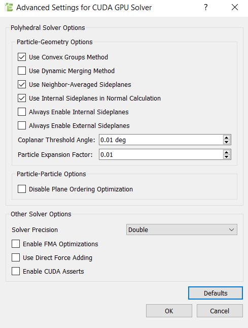248x328 pixels.
Task: Increase Particle Expansion Factor with up arrow
Action: [227, 152]
